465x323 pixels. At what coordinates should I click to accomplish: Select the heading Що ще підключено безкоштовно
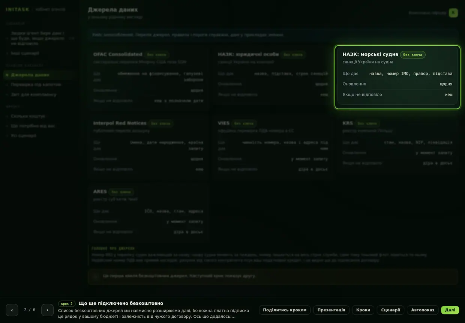pyautogui.click(x=121, y=303)
